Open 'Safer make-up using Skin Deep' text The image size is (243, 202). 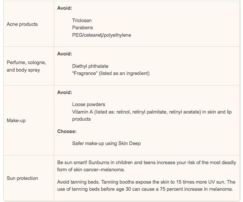107,143
